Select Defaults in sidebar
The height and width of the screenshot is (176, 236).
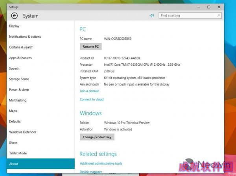tap(15, 121)
